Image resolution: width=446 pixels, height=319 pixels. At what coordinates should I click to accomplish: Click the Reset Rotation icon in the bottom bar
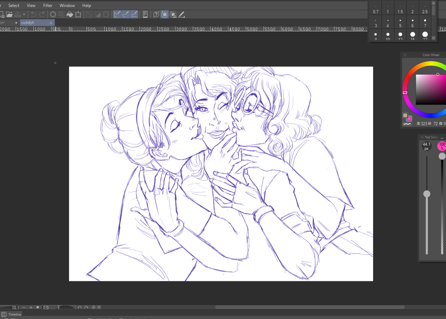[93, 307]
